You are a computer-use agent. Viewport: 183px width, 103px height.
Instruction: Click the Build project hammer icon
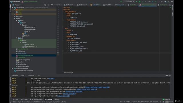click(121, 2)
